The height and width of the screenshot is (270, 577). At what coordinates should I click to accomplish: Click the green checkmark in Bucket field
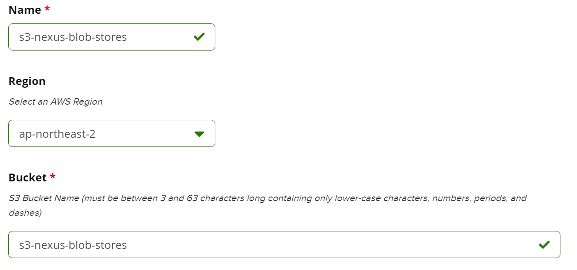coord(544,245)
